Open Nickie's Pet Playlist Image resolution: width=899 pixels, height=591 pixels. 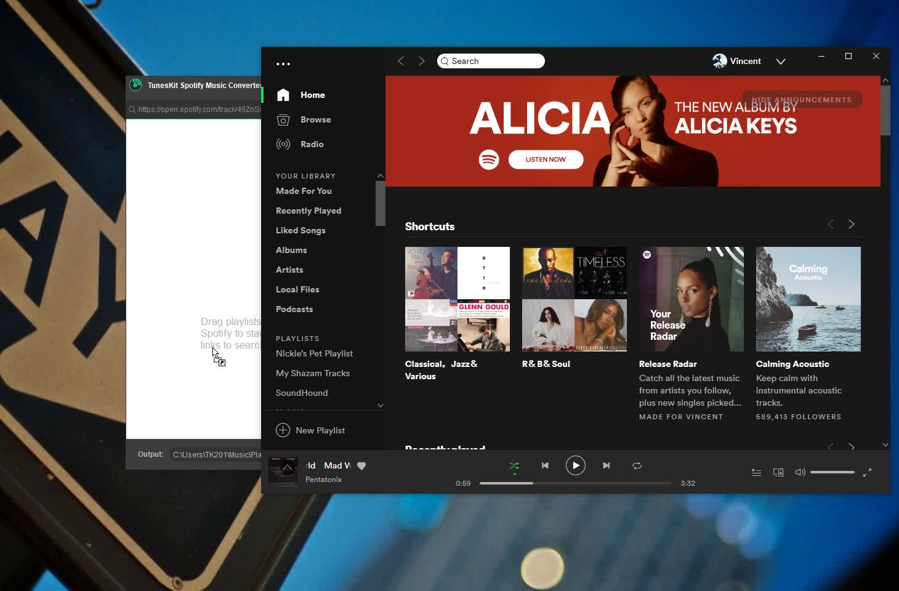(314, 353)
